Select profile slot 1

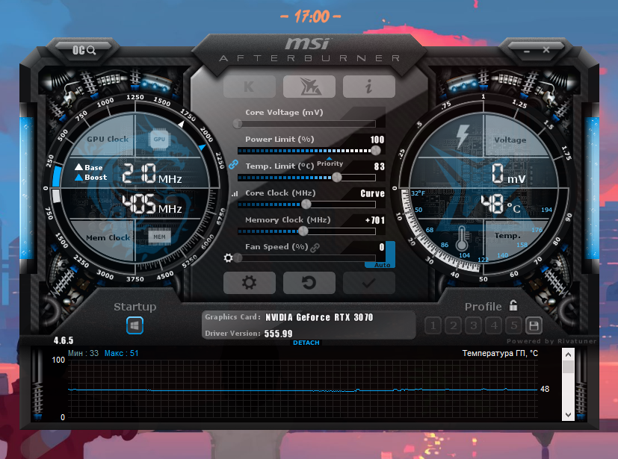click(x=433, y=325)
